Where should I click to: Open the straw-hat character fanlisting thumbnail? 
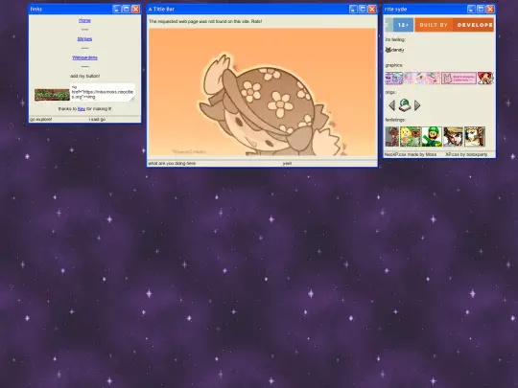pyautogui.click(x=453, y=137)
